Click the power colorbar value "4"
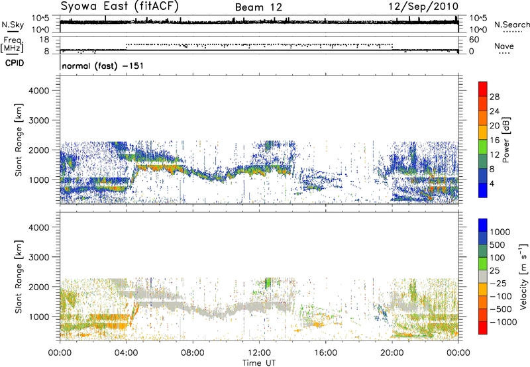 click(x=492, y=183)
